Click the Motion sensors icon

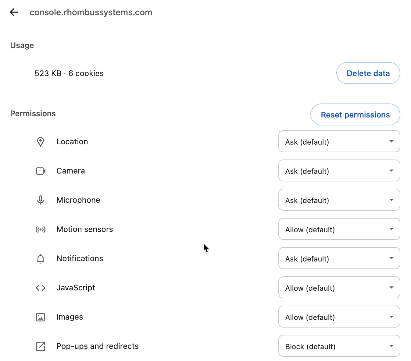pos(41,230)
